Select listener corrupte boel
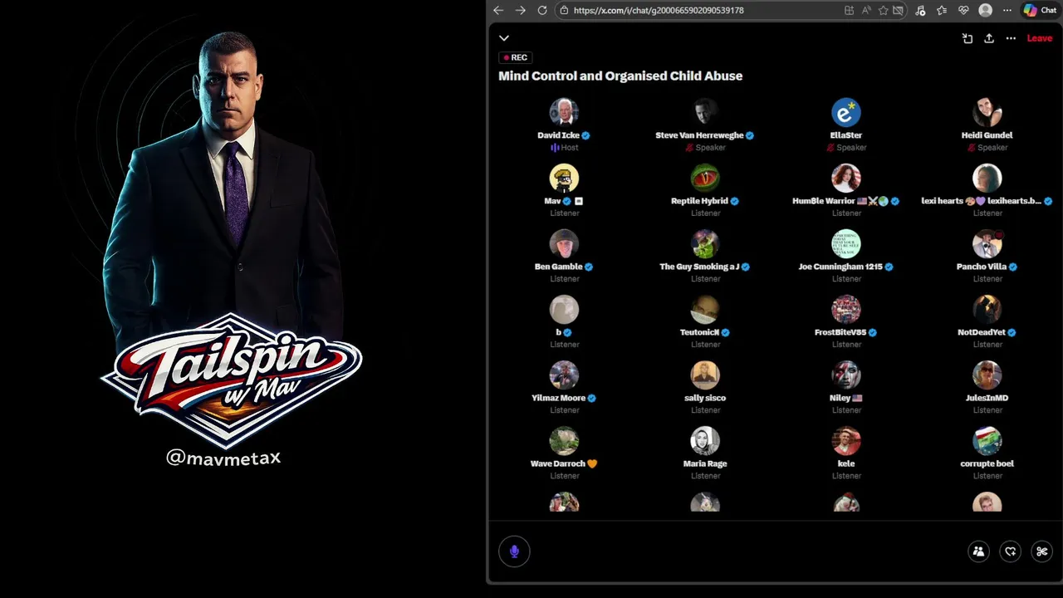The image size is (1063, 598). [x=987, y=452]
